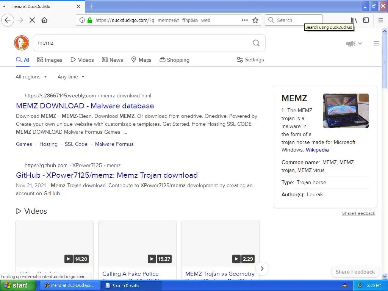The height and width of the screenshot is (291, 388).
Task: Open GitHub XPower7125/memz result link
Action: click(x=106, y=175)
